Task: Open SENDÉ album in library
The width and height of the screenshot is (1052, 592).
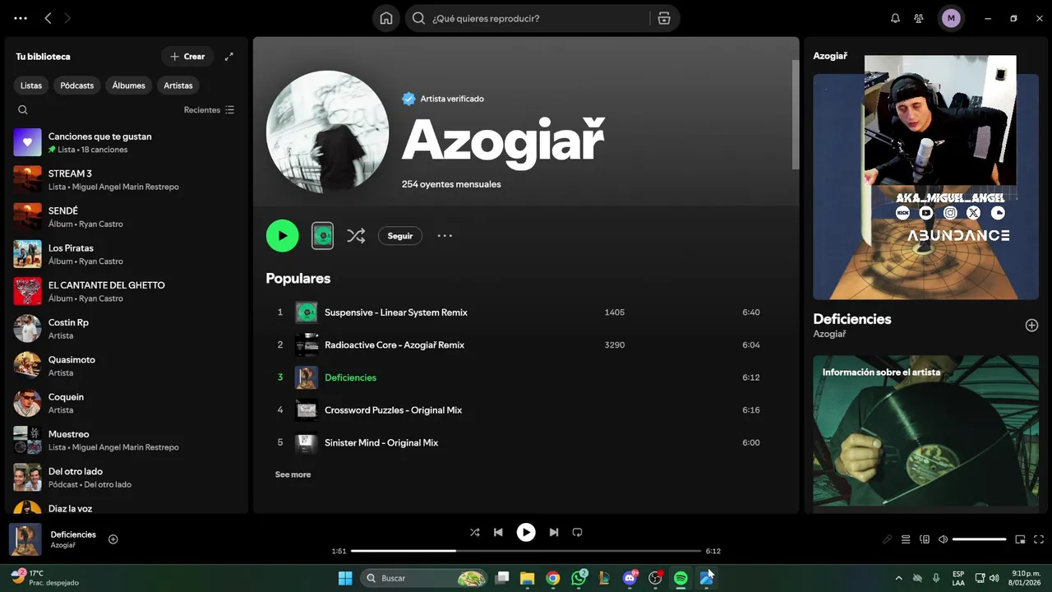Action: click(127, 217)
